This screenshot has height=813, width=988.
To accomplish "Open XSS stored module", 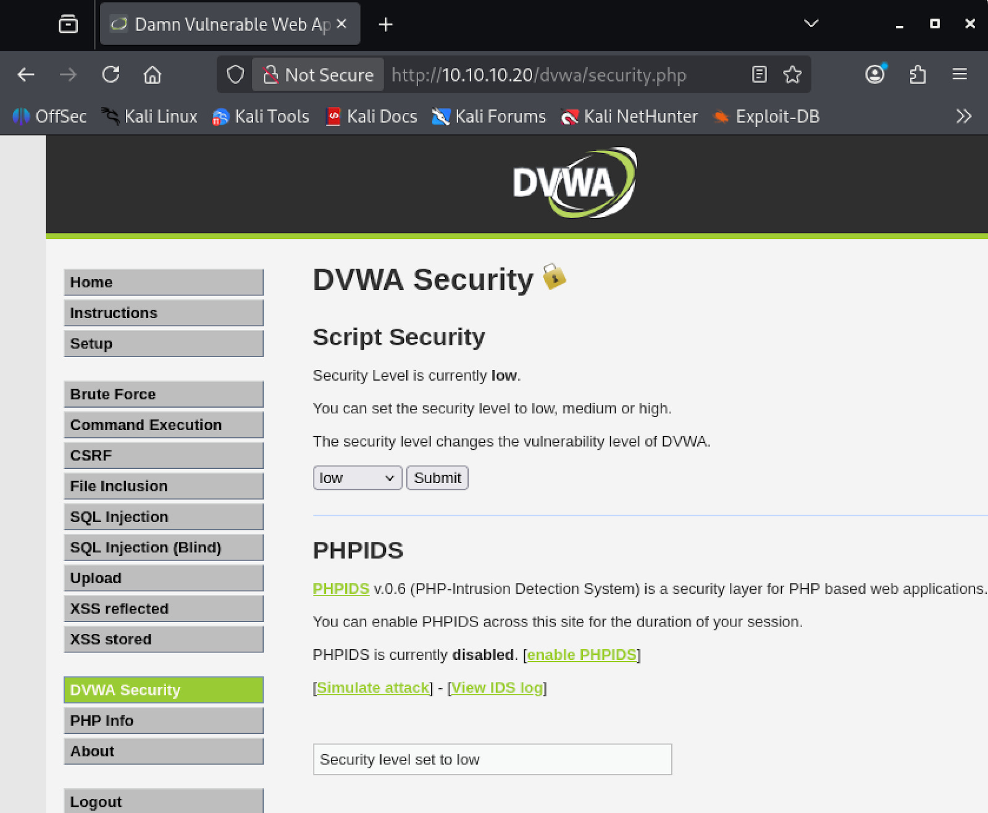I will [164, 639].
